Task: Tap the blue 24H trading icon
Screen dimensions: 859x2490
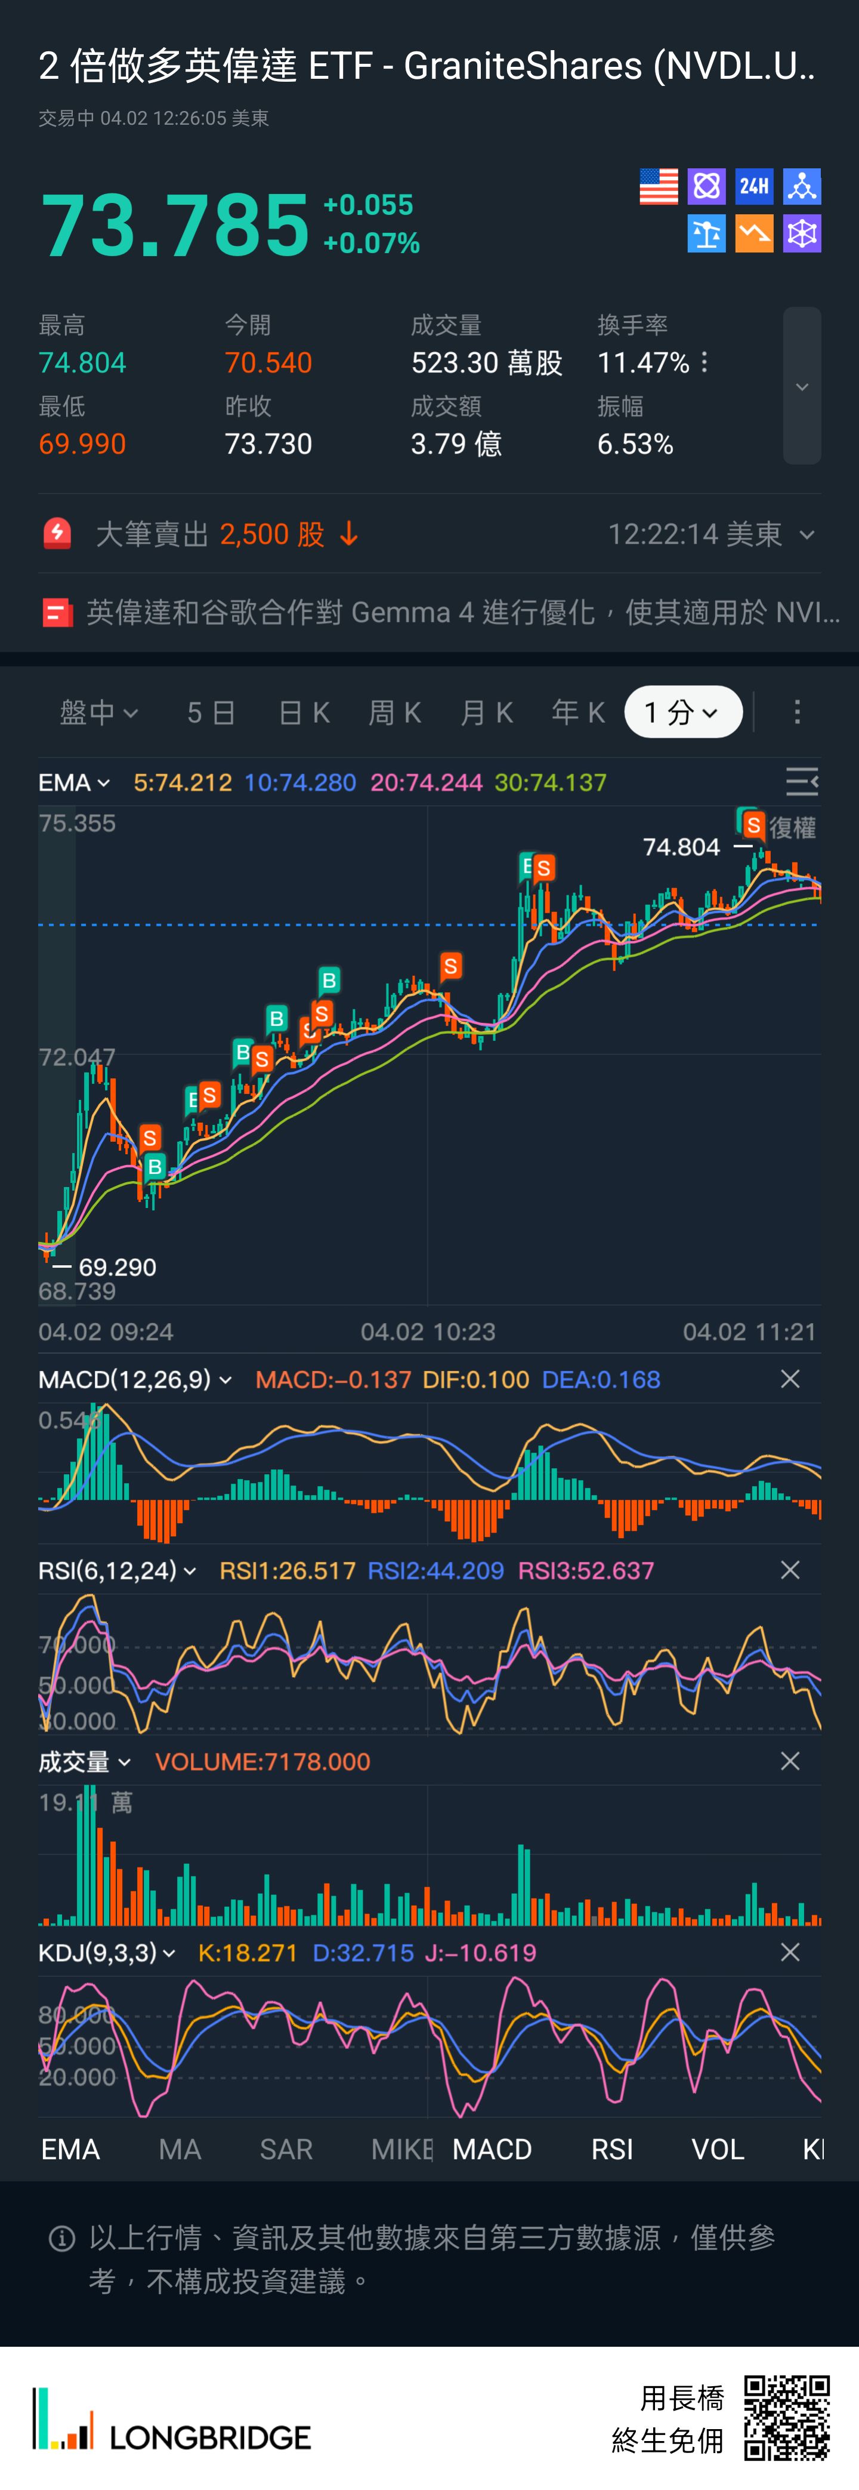Action: 753,187
